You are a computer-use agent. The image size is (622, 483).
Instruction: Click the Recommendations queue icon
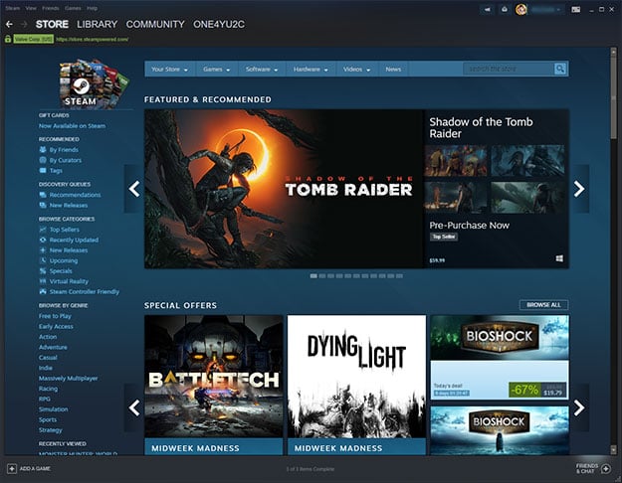pyautogui.click(x=43, y=195)
